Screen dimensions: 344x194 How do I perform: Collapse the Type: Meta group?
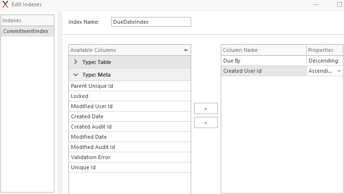click(x=76, y=75)
